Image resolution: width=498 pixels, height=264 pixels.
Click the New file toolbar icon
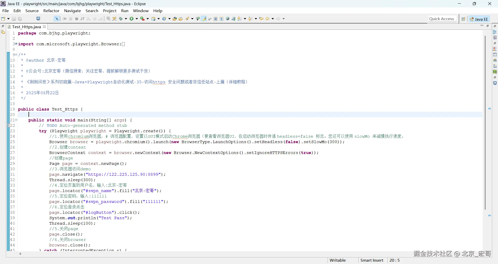pyautogui.click(x=3, y=19)
